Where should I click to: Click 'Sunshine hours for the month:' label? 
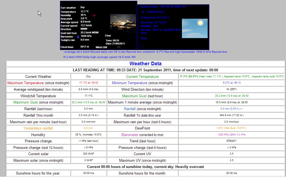point(142,173)
